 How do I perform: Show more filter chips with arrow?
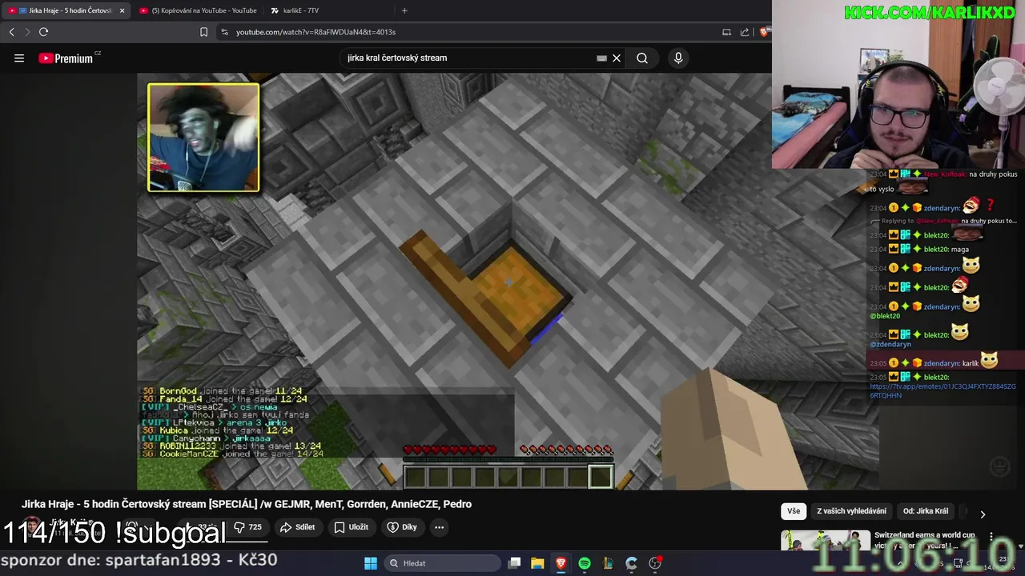pos(983,514)
